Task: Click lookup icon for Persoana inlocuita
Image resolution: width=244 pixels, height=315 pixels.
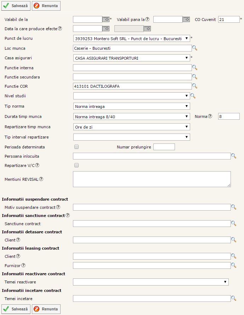Action: (x=234, y=156)
